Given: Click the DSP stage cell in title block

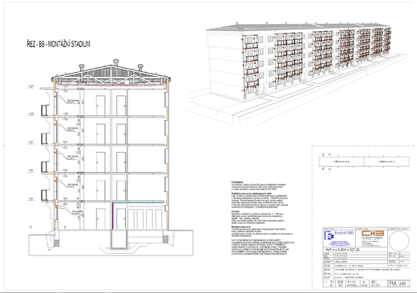Looking at the screenshot, I should pyautogui.click(x=340, y=283).
